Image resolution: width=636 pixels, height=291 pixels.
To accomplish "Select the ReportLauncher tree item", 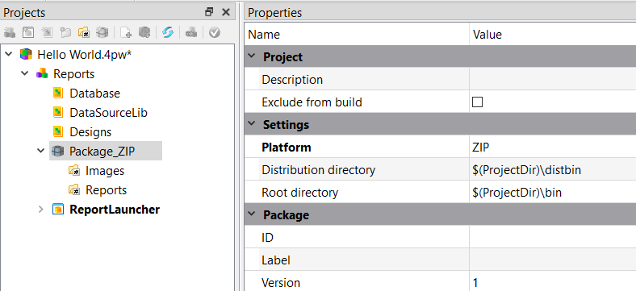I will (115, 210).
